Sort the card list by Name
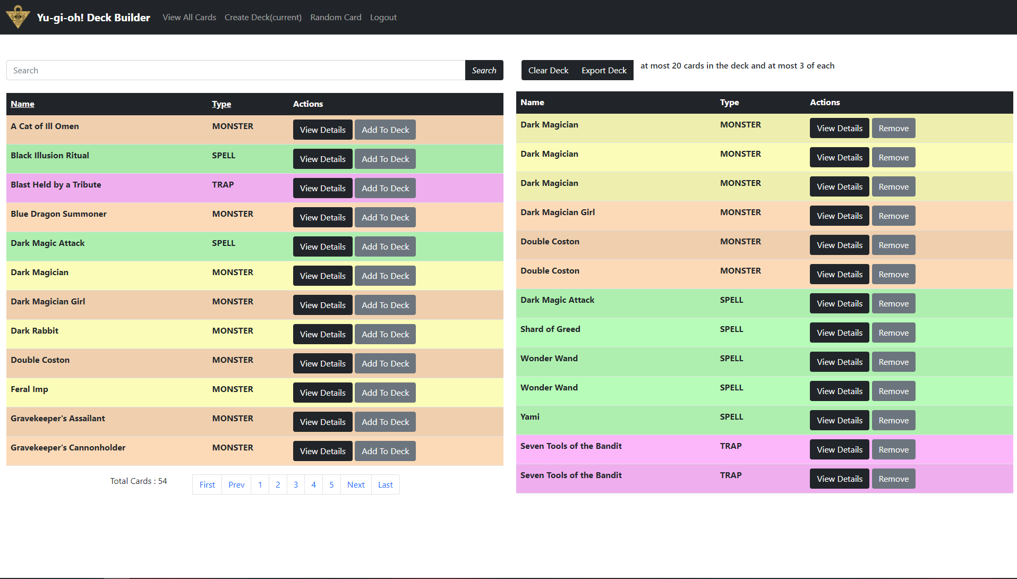 click(x=22, y=104)
